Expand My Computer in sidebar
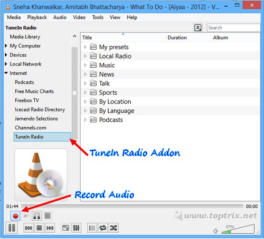The image size is (264, 239). (6, 46)
